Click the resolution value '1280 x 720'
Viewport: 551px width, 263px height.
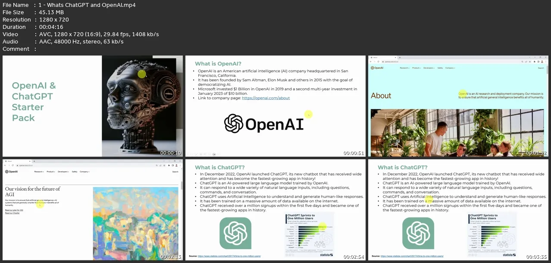(x=53, y=20)
